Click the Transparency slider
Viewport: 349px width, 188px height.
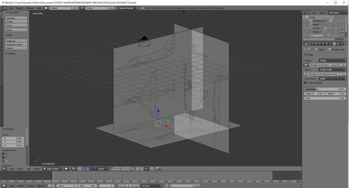point(325,89)
